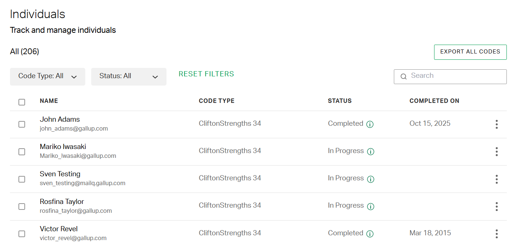Tick the select-all checkbox in header
The height and width of the screenshot is (246, 519).
(x=22, y=102)
